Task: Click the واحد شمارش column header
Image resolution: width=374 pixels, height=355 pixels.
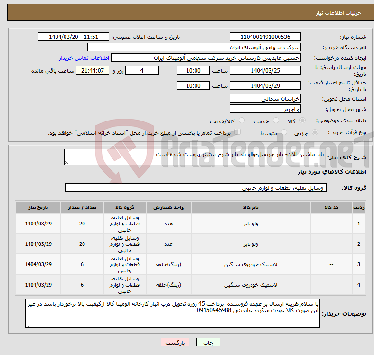Action: pyautogui.click(x=168, y=207)
